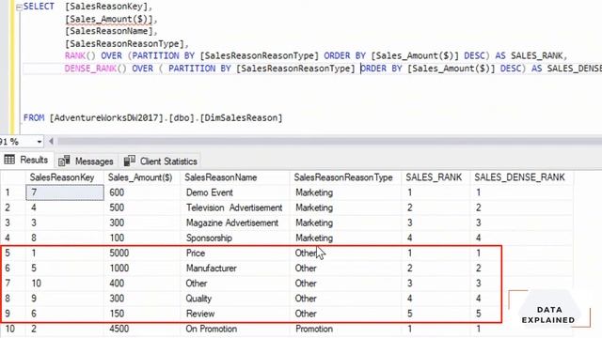Click the 'Demo Event' cell

click(235, 192)
